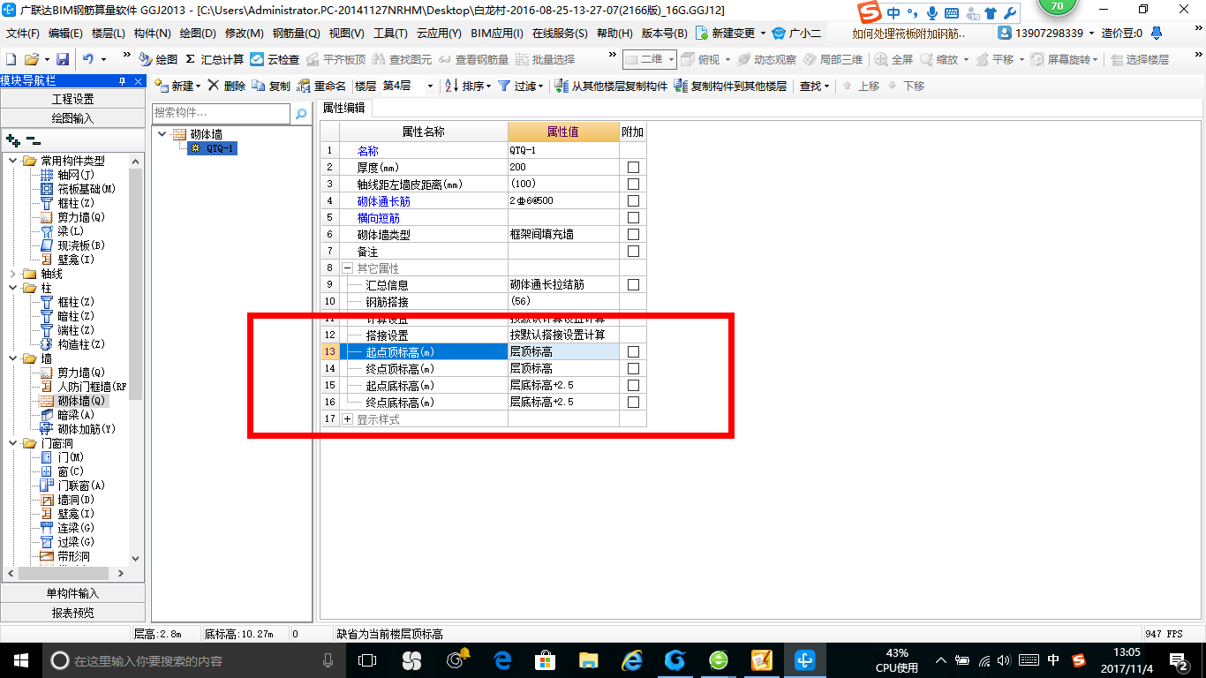The image size is (1206, 678).
Task: Click 复制构件到其他楼层 button
Action: [730, 86]
